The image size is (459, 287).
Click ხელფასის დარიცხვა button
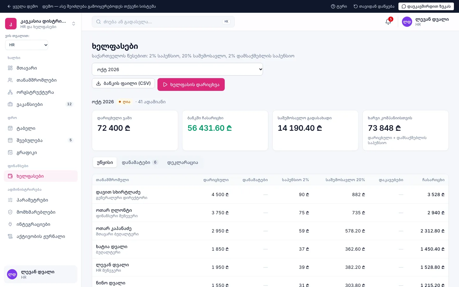coord(191,85)
